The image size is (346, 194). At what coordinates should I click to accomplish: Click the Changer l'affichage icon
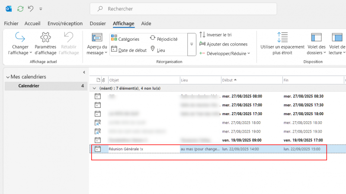[x=20, y=37]
